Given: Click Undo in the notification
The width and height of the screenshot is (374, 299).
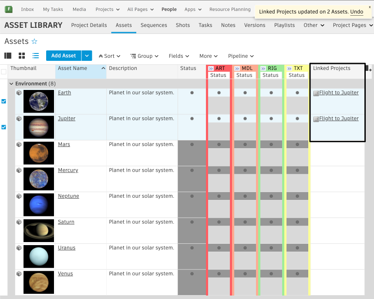Looking at the screenshot, I should click(357, 12).
